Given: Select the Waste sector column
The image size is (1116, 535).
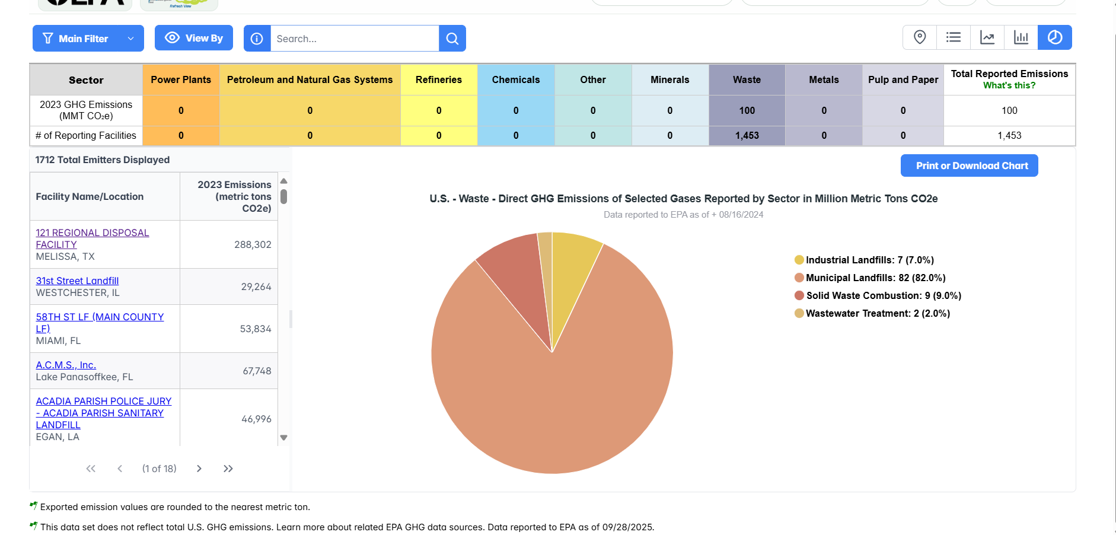Looking at the screenshot, I should (x=747, y=79).
